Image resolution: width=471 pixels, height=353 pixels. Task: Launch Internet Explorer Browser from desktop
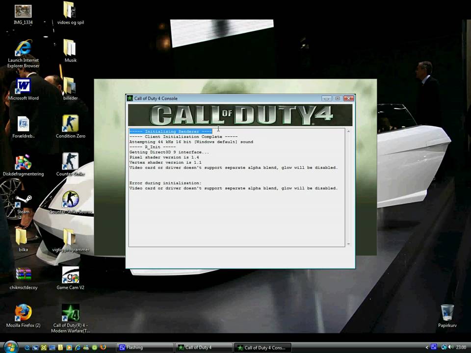[x=24, y=54]
